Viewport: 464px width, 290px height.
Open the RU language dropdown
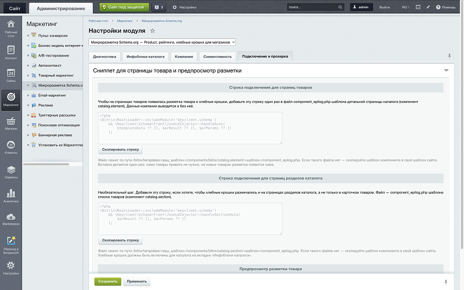tap(406, 7)
